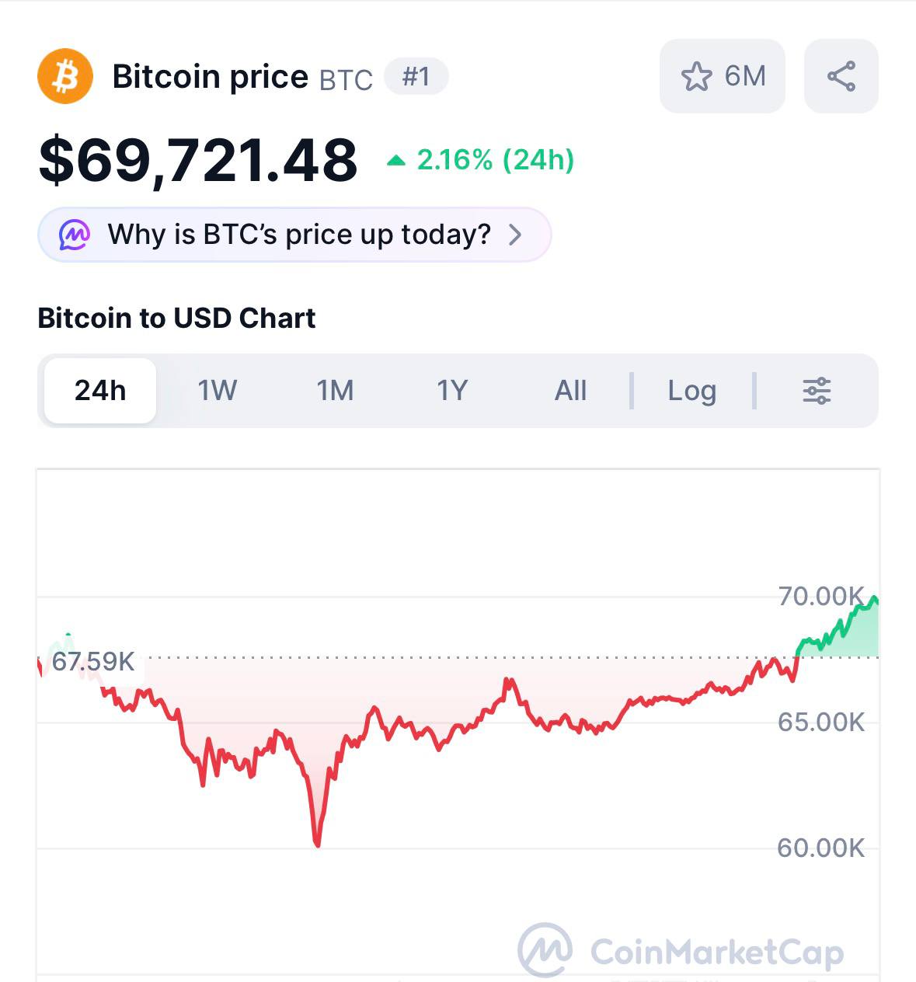This screenshot has height=982, width=916.
Task: Switch chart to 1W range
Action: coord(218,391)
